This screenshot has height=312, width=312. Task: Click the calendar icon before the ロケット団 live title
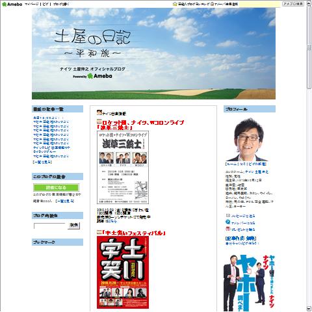pos(99,122)
